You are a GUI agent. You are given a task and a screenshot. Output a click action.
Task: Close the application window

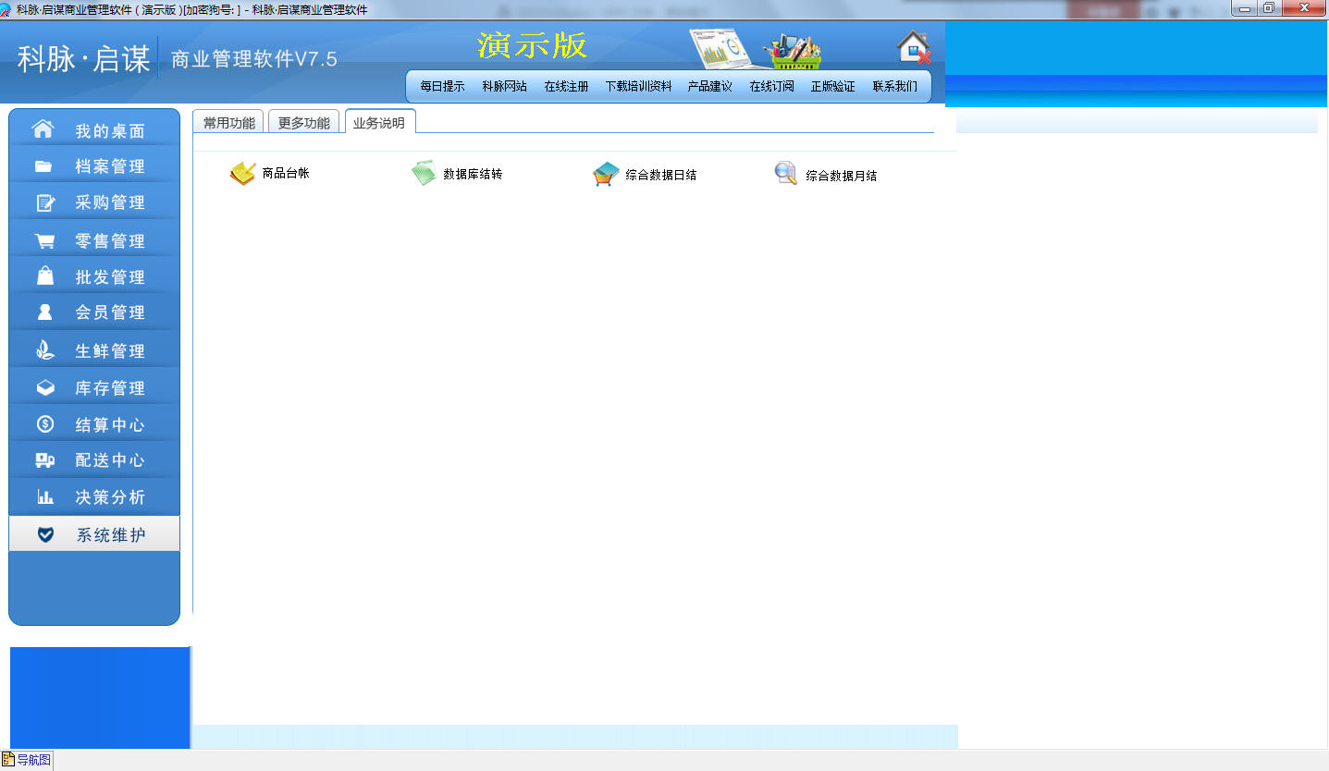click(x=1304, y=8)
